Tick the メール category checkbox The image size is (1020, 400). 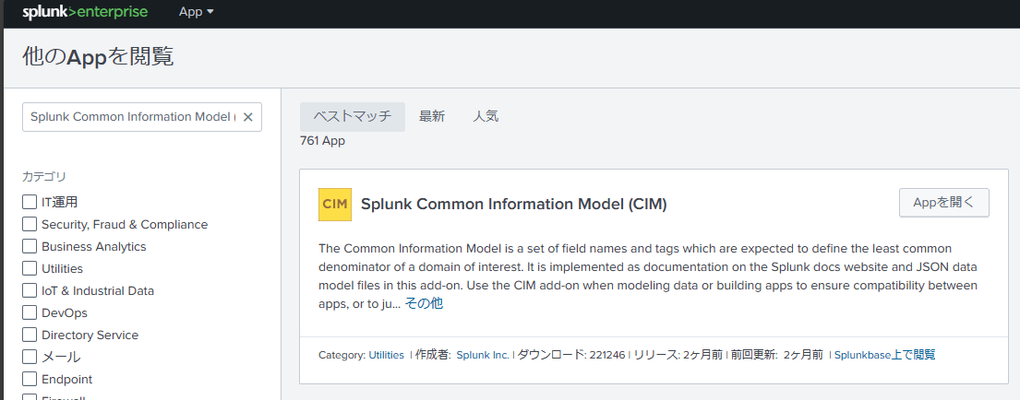click(x=30, y=357)
